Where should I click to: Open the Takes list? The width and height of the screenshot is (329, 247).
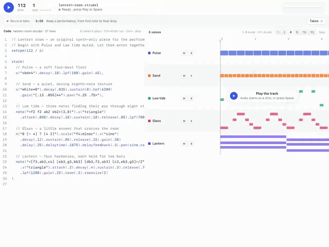pyautogui.click(x=316, y=21)
